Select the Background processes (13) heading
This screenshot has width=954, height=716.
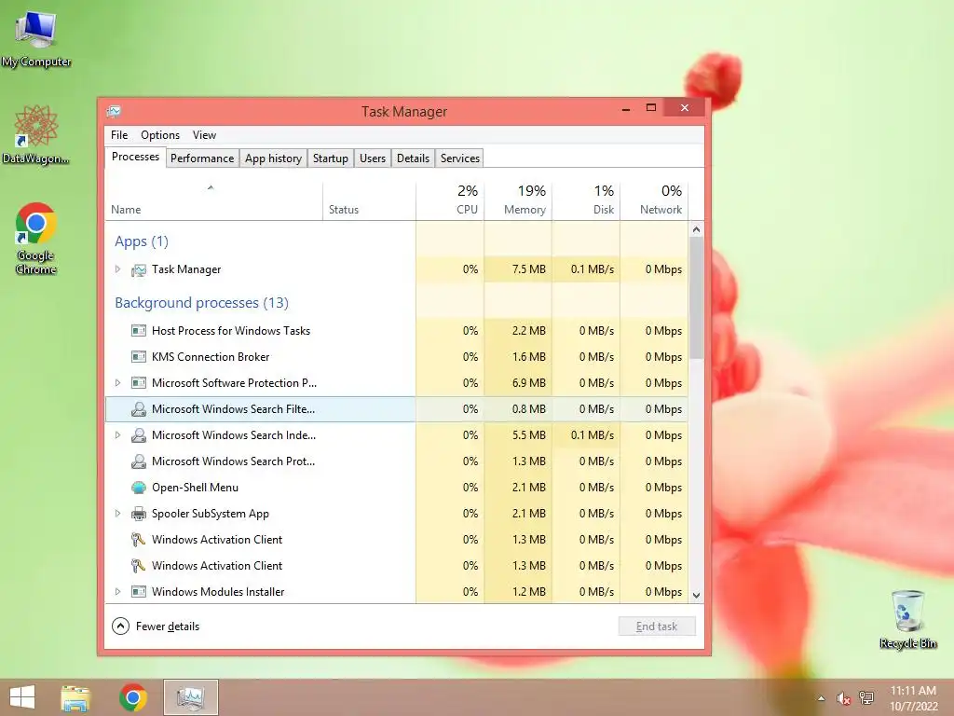(x=201, y=303)
